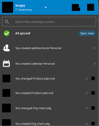Click the Sergey user name
This screenshot has width=99, height=126.
tap(20, 6)
